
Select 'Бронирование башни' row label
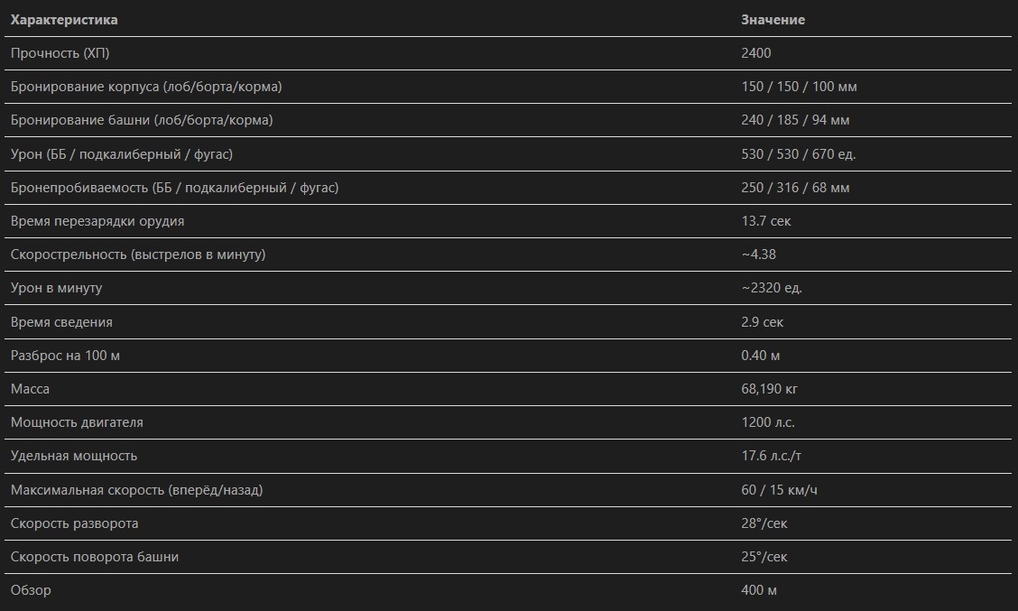point(142,120)
